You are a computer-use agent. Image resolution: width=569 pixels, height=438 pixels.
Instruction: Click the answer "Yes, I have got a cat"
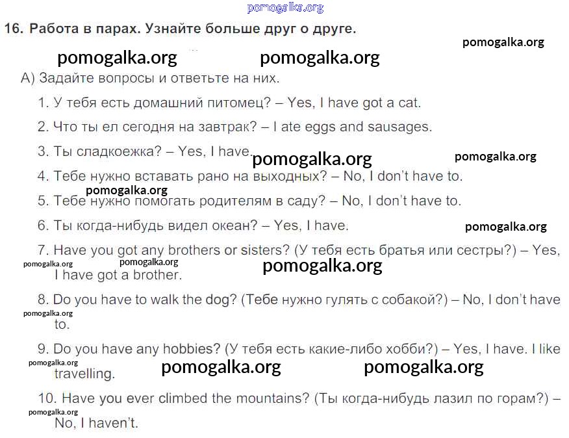coord(354,103)
